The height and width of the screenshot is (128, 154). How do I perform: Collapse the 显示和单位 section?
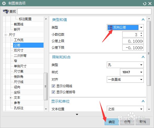coord(143,101)
